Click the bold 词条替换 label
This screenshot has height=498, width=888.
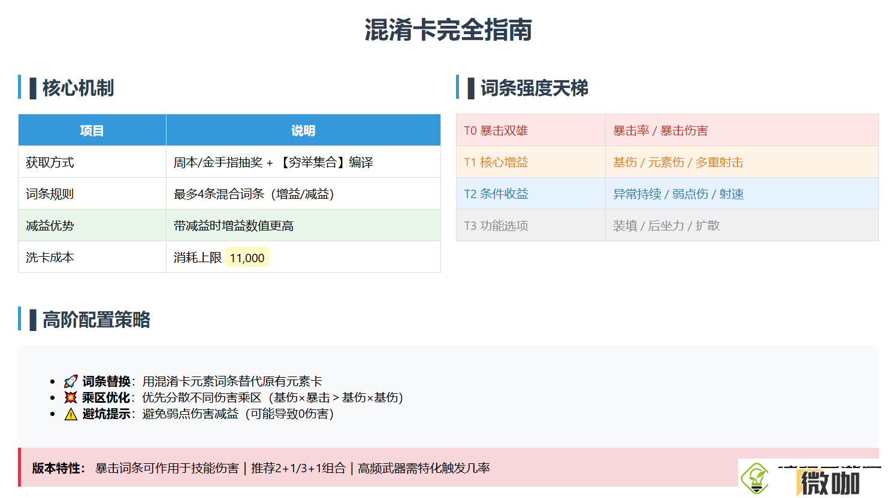[x=107, y=381]
